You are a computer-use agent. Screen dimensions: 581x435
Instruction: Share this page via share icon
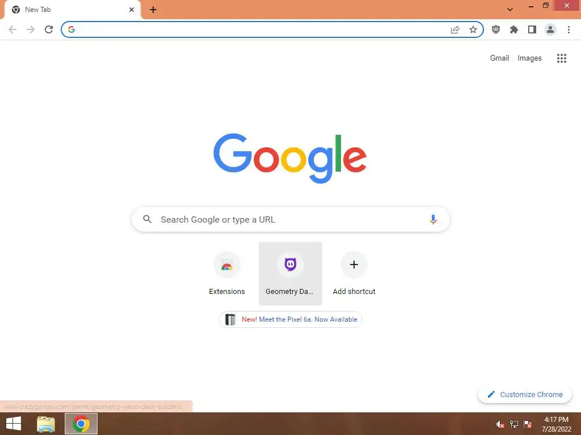click(455, 29)
